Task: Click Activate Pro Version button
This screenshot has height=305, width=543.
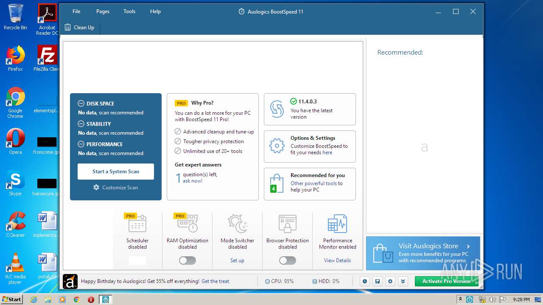Action: tap(446, 281)
